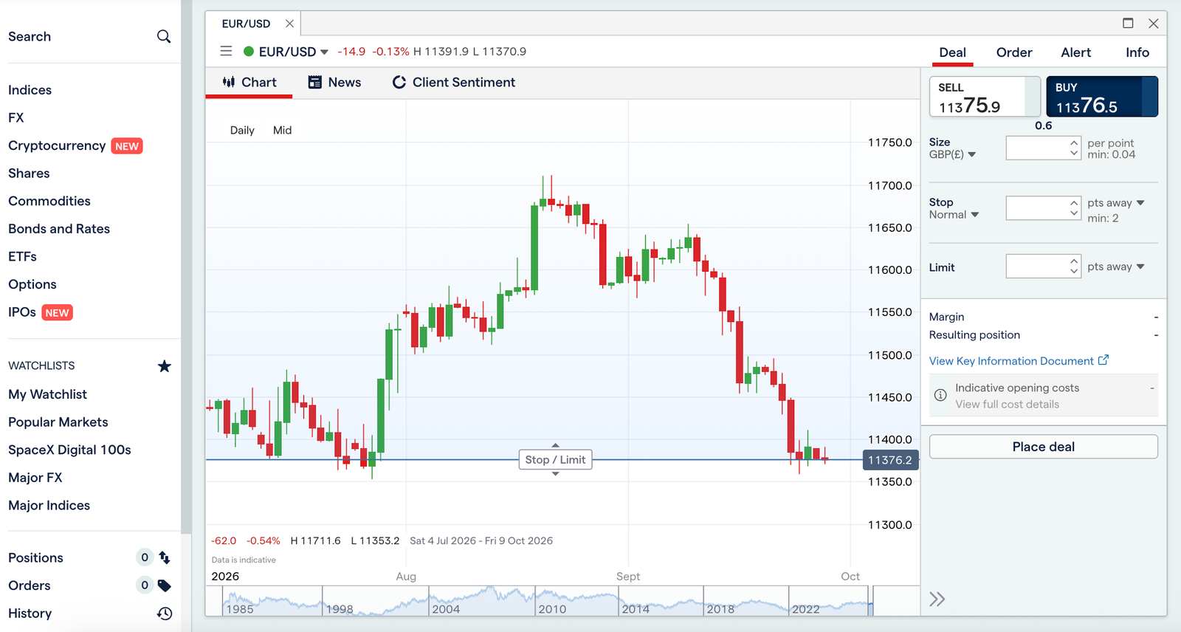
Task: Click the Stop / Limit chart handle
Action: tap(555, 459)
